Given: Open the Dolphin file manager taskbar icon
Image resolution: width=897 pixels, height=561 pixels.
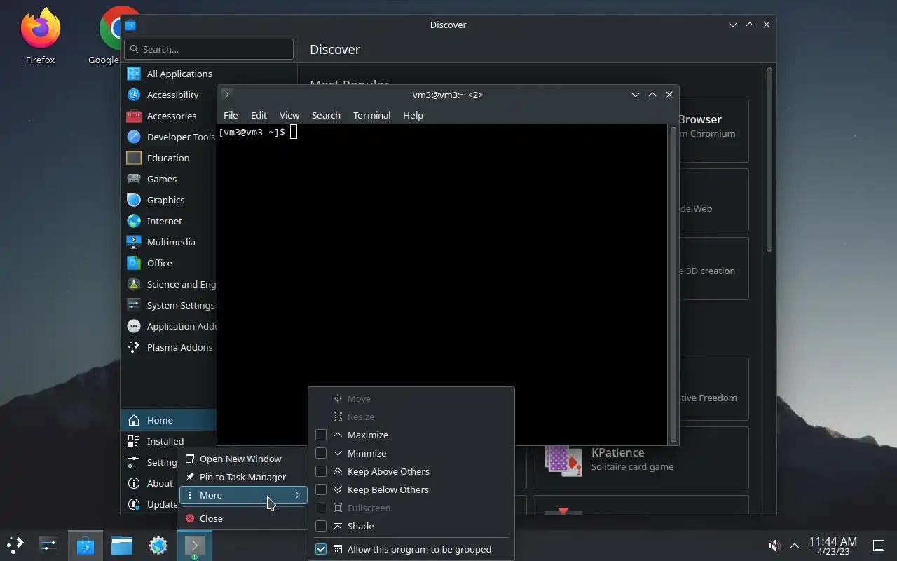Looking at the screenshot, I should [x=122, y=545].
